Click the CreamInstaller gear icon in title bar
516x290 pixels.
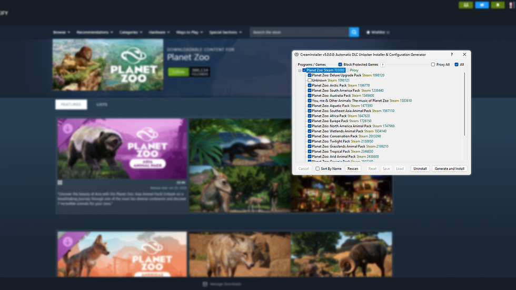click(x=296, y=55)
